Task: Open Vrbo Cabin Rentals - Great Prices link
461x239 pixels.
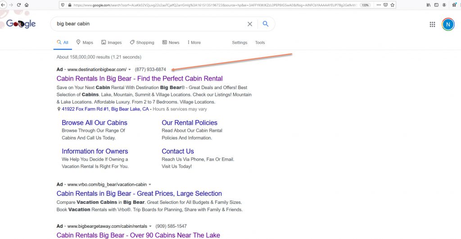Action: coord(139,194)
